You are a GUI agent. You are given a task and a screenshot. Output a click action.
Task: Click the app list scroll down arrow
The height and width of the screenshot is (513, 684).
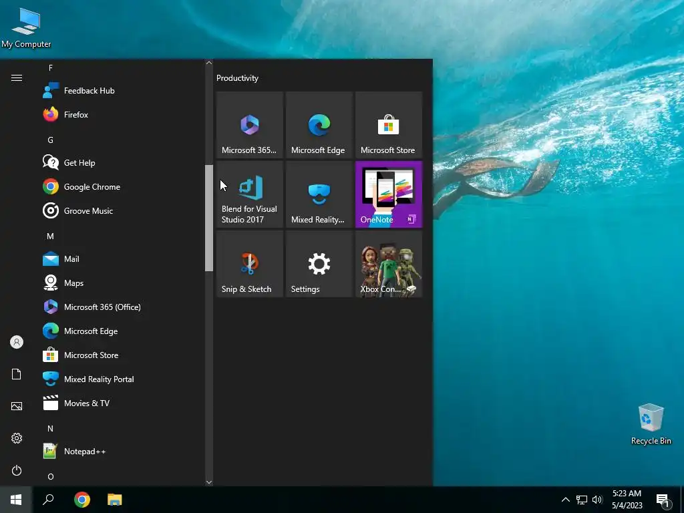click(209, 482)
